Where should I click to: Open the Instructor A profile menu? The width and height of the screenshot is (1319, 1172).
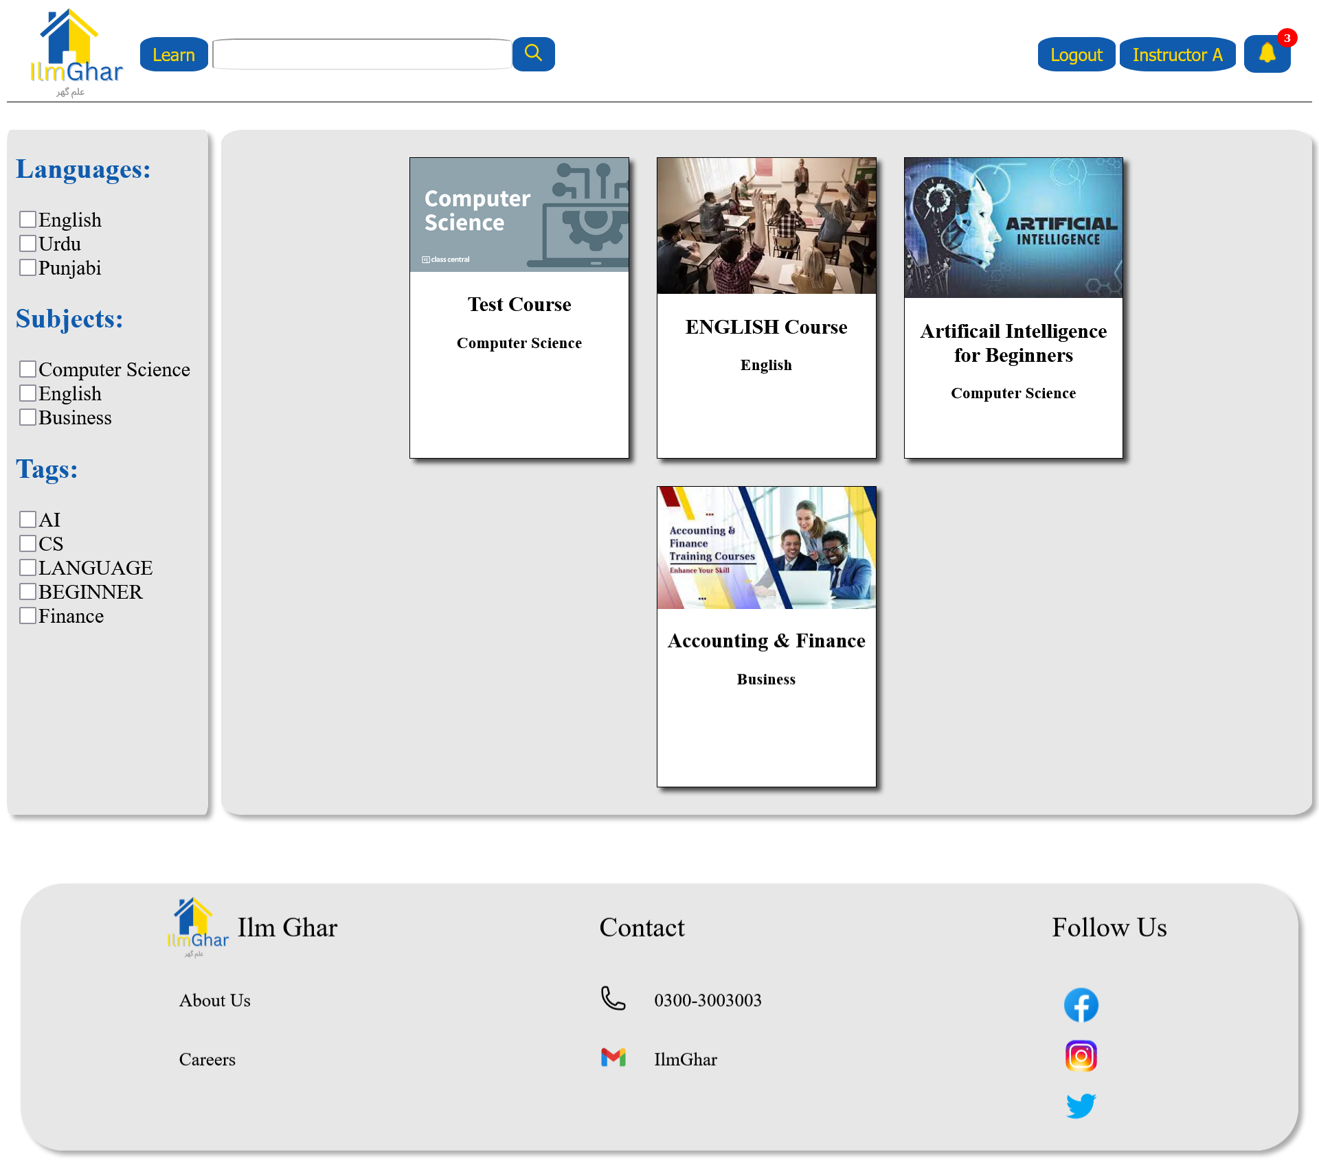(x=1177, y=54)
